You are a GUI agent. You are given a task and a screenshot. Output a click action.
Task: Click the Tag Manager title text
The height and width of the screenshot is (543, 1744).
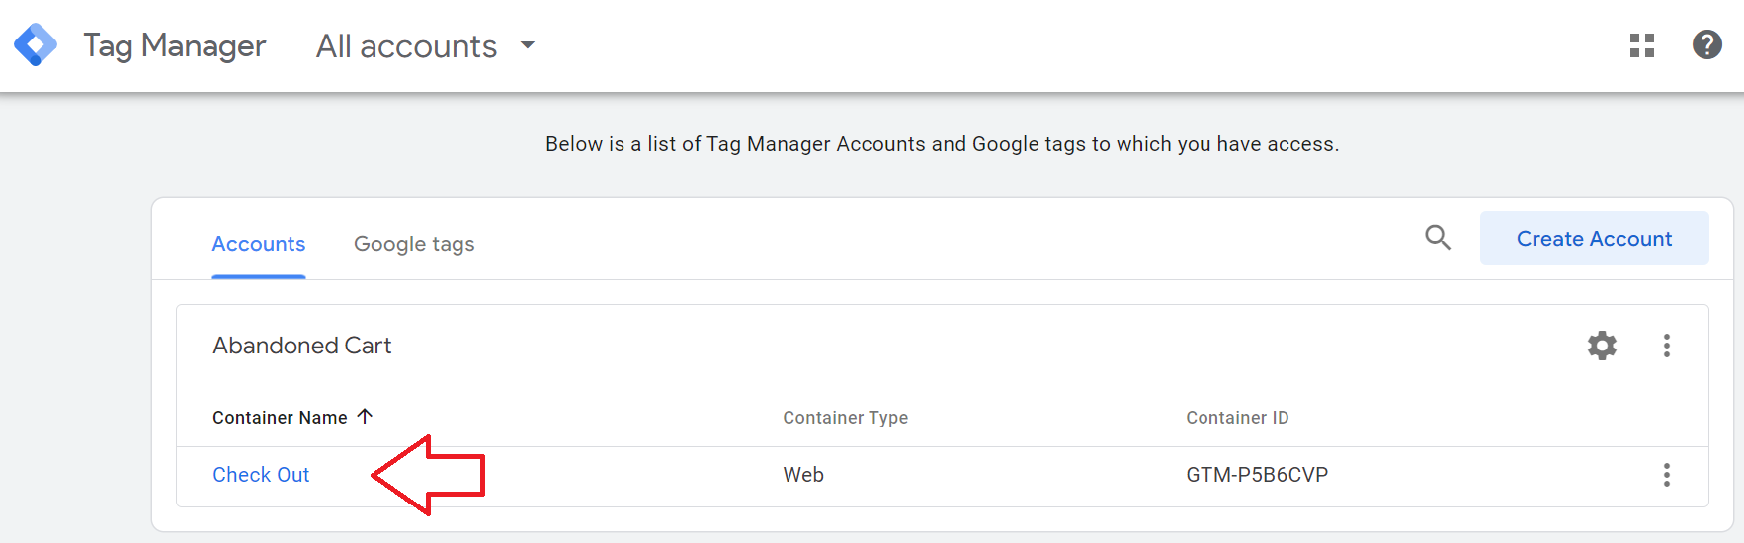pyautogui.click(x=175, y=46)
